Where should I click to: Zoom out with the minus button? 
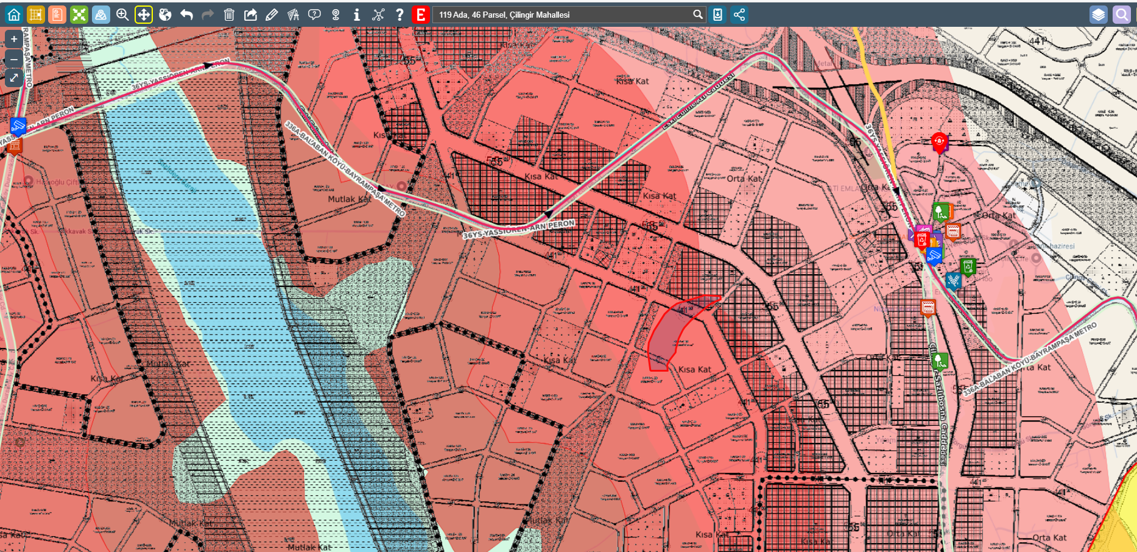click(x=14, y=59)
